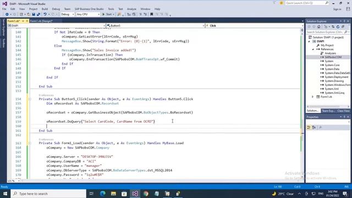Click the Property Pages wrench icon

click(x=320, y=128)
